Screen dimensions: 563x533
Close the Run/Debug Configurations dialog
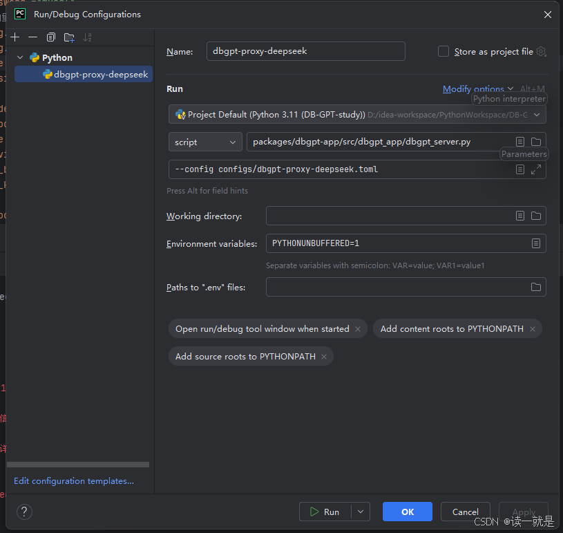(548, 15)
